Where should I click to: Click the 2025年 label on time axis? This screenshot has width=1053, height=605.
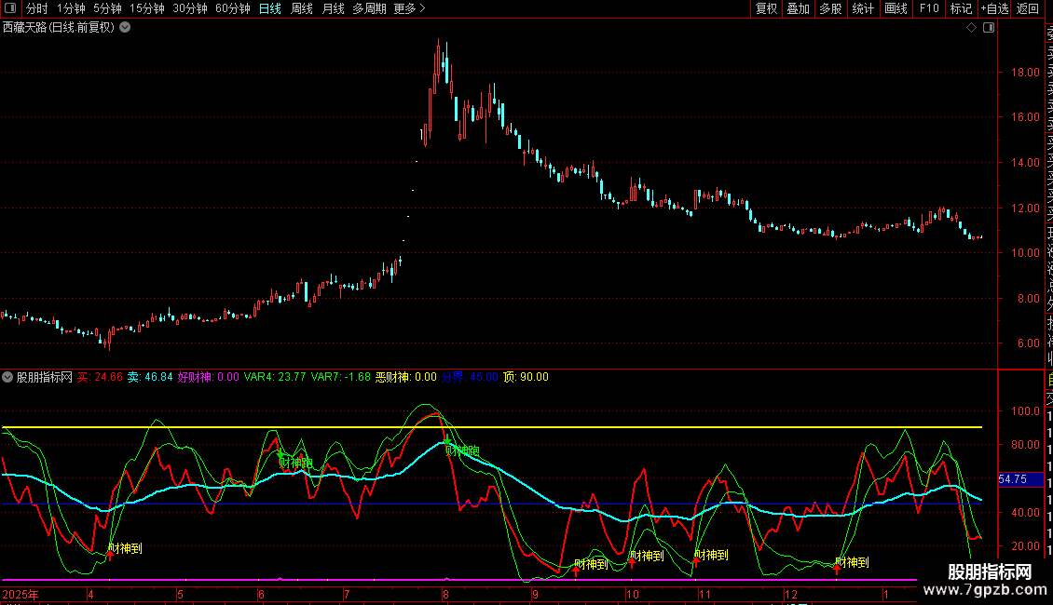(20, 594)
